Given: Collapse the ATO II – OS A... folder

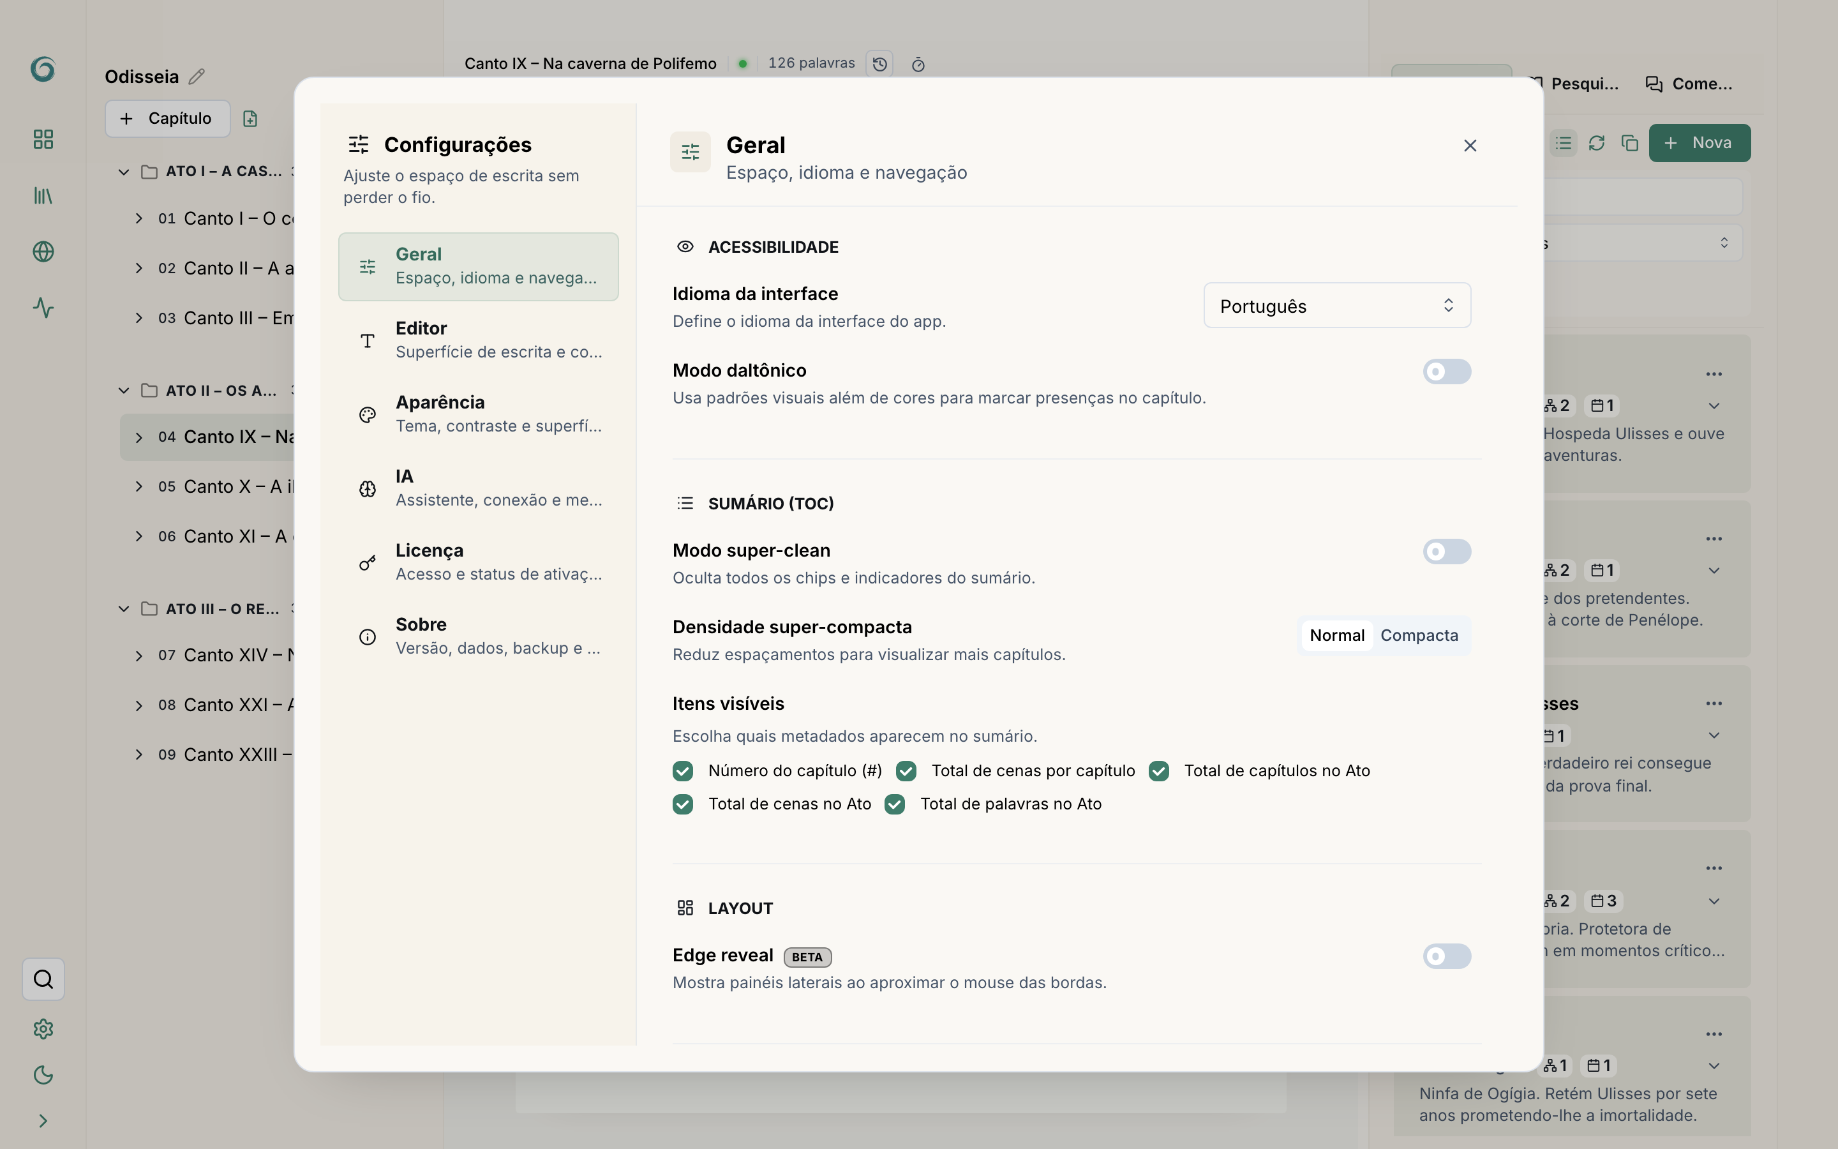Looking at the screenshot, I should point(124,391).
